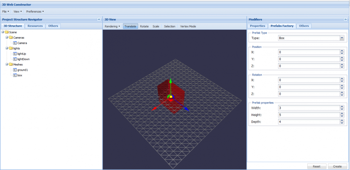Click the Rotation X input field
Image resolution: width=350 pixels, height=170 pixels.
(309, 80)
